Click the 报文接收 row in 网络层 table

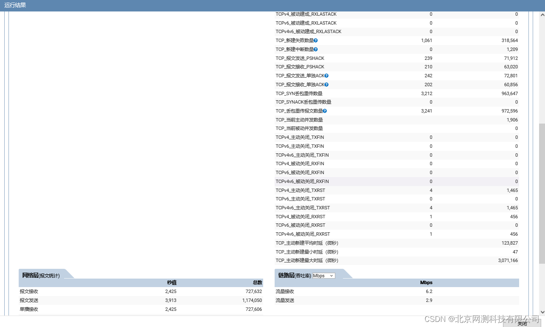click(x=141, y=291)
